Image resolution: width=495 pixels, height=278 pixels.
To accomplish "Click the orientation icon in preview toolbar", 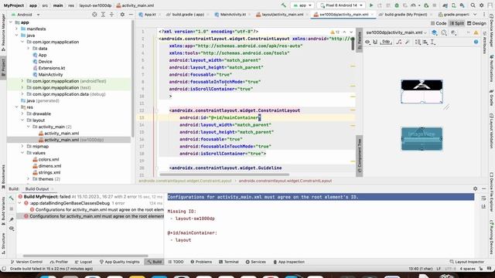I will (444, 32).
